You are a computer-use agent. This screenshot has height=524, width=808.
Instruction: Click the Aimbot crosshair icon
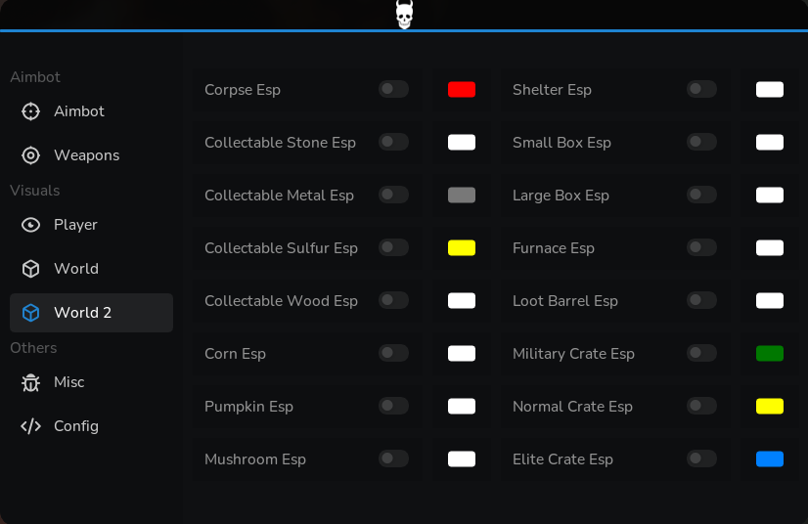click(30, 111)
